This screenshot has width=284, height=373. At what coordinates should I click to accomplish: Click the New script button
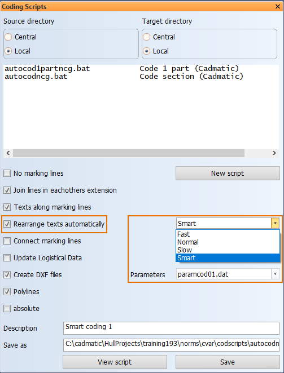(228, 173)
